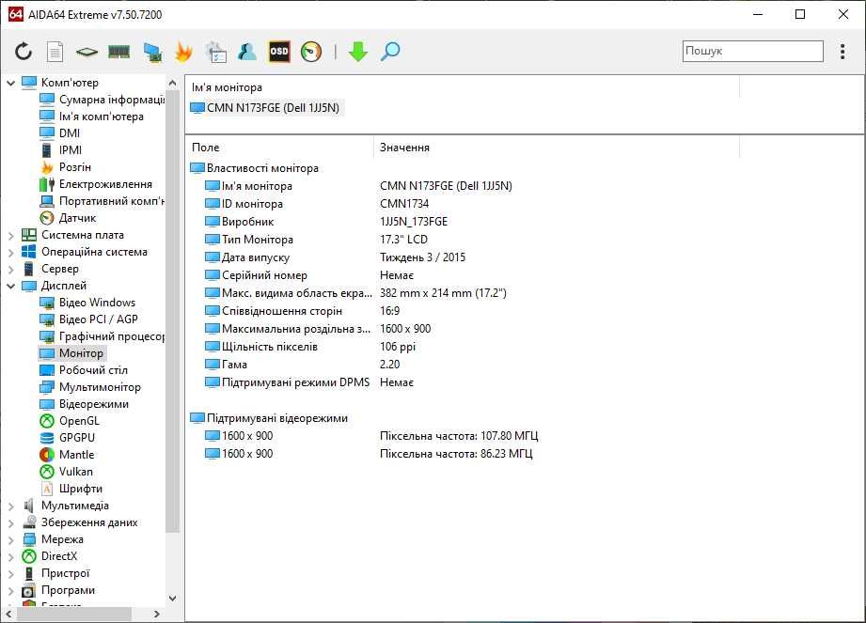
Task: Expand the DirectX tree node
Action: click(x=10, y=557)
